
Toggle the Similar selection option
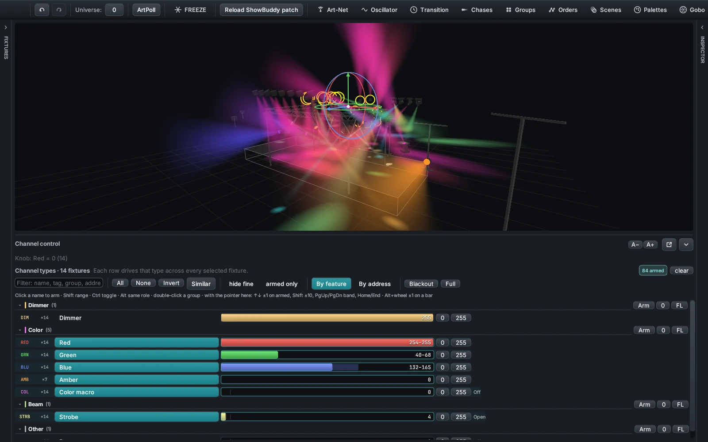[201, 284]
